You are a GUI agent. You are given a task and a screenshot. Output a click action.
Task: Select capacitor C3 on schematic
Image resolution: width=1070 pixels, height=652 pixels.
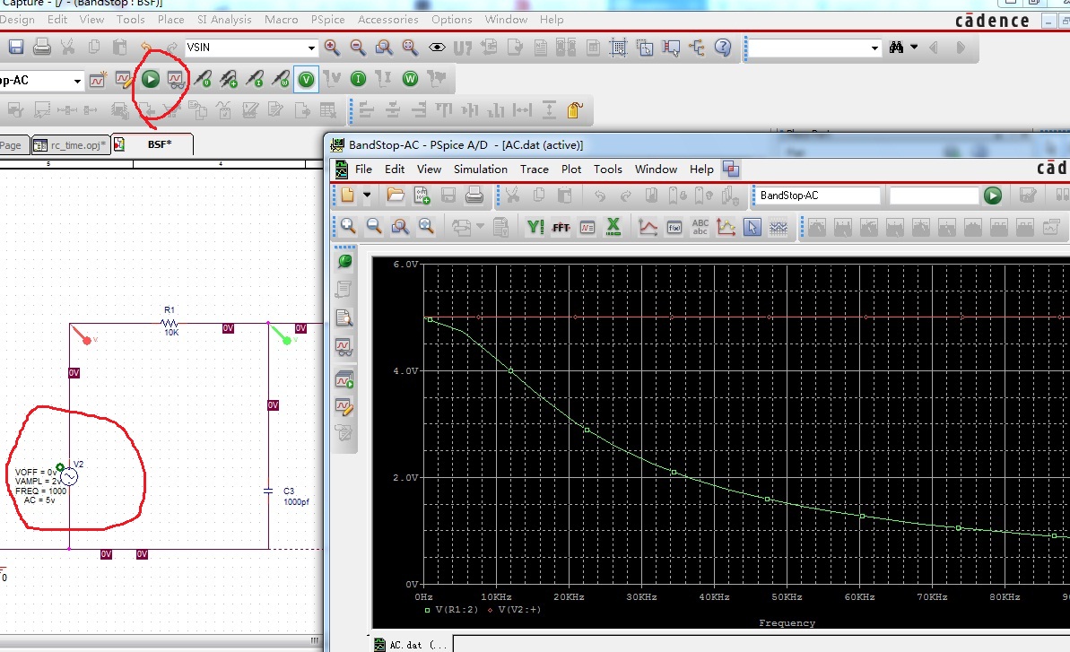pos(269,491)
